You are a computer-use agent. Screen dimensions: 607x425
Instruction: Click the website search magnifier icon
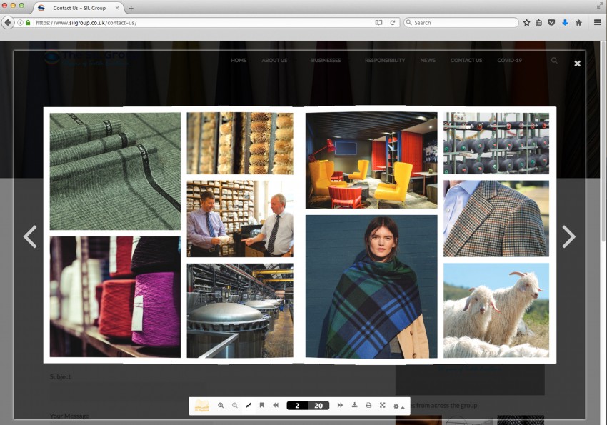coord(554,61)
